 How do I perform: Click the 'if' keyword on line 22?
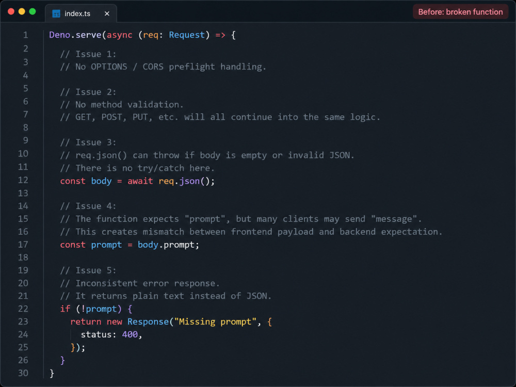tap(65, 309)
